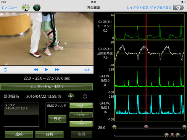The width and height of the screenshot is (187, 140).
Task: Tap the 再生画面 title
Action: tap(93, 8)
